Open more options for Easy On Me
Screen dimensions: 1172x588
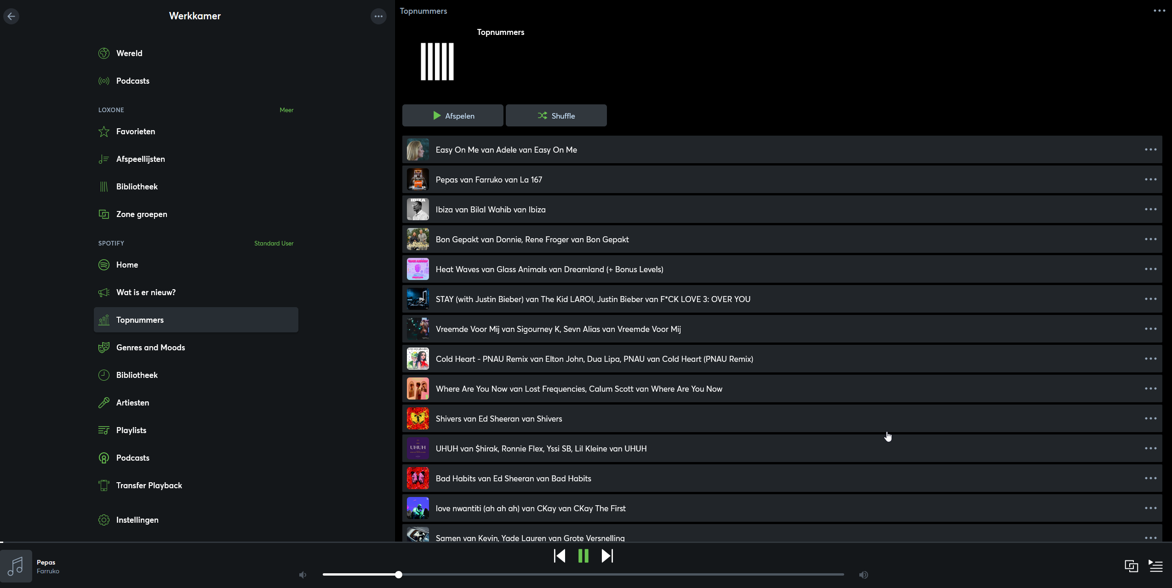pos(1150,149)
